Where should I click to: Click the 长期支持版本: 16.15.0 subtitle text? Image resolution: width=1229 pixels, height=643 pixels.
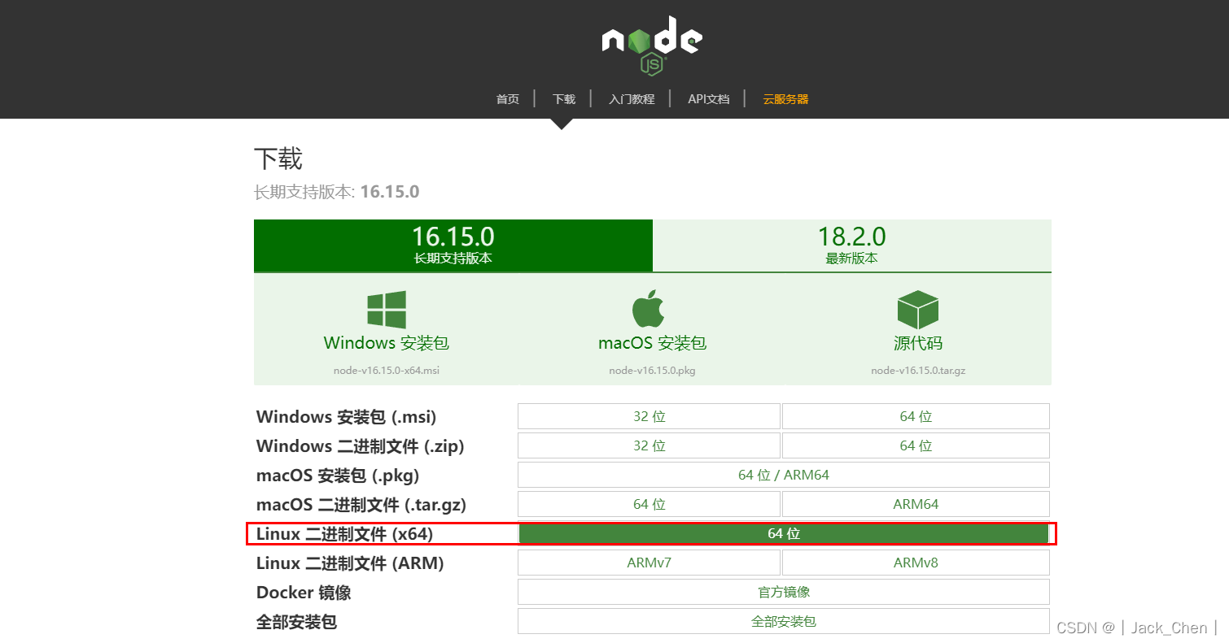tap(336, 192)
